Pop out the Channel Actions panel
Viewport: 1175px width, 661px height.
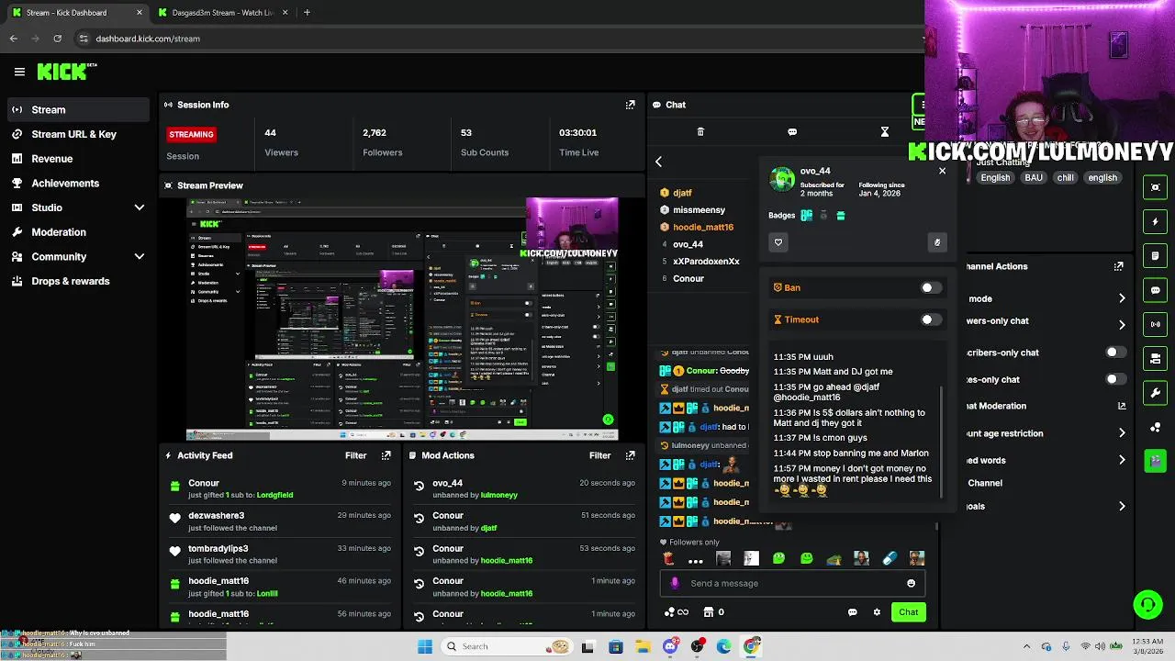pyautogui.click(x=1119, y=266)
